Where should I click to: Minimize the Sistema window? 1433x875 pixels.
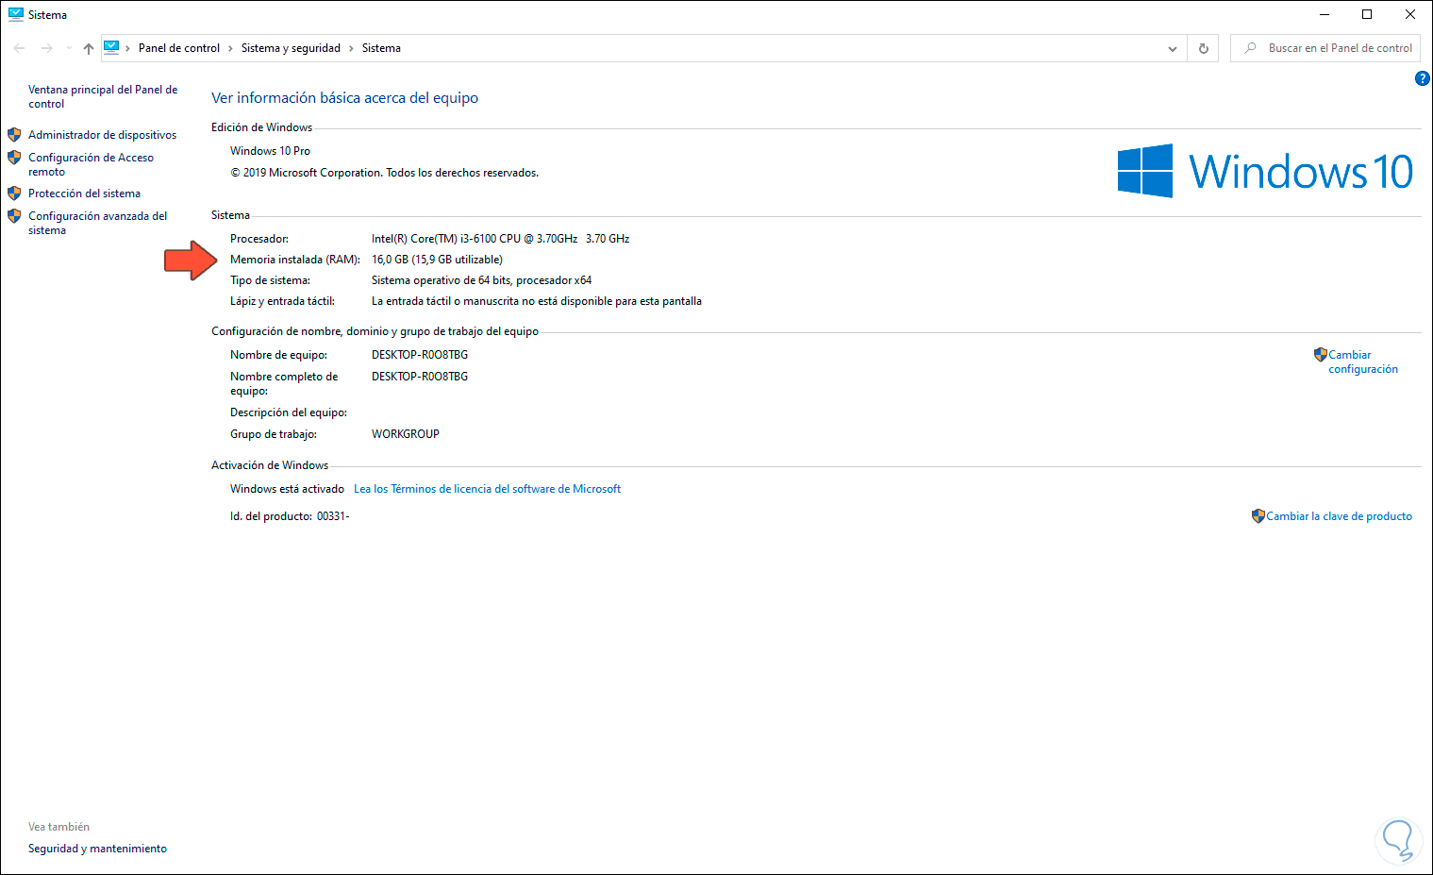point(1324,14)
